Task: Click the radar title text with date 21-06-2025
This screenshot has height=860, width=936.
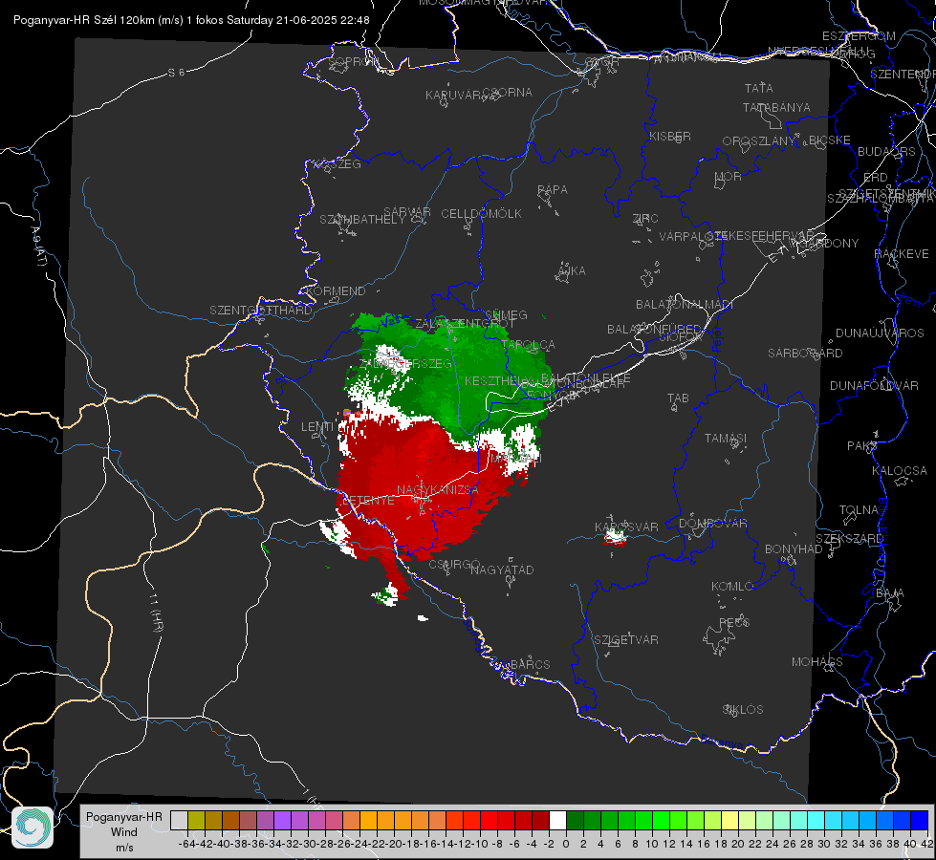Action: click(x=191, y=20)
